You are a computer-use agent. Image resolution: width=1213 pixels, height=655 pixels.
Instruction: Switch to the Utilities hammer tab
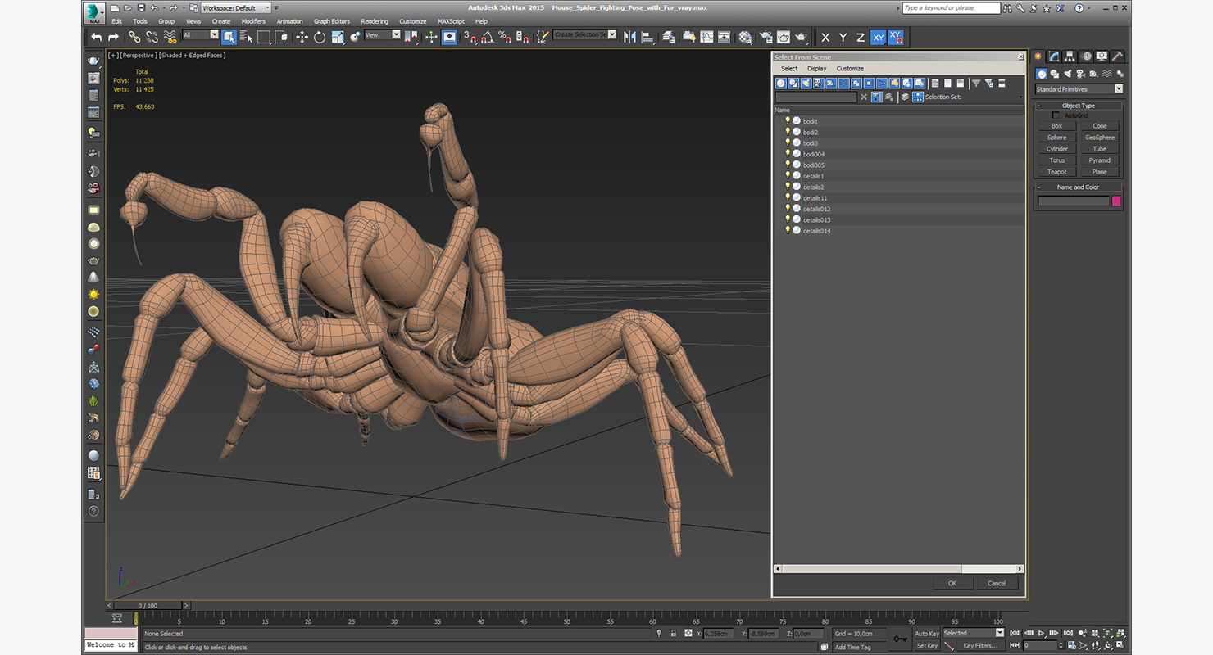(1117, 56)
